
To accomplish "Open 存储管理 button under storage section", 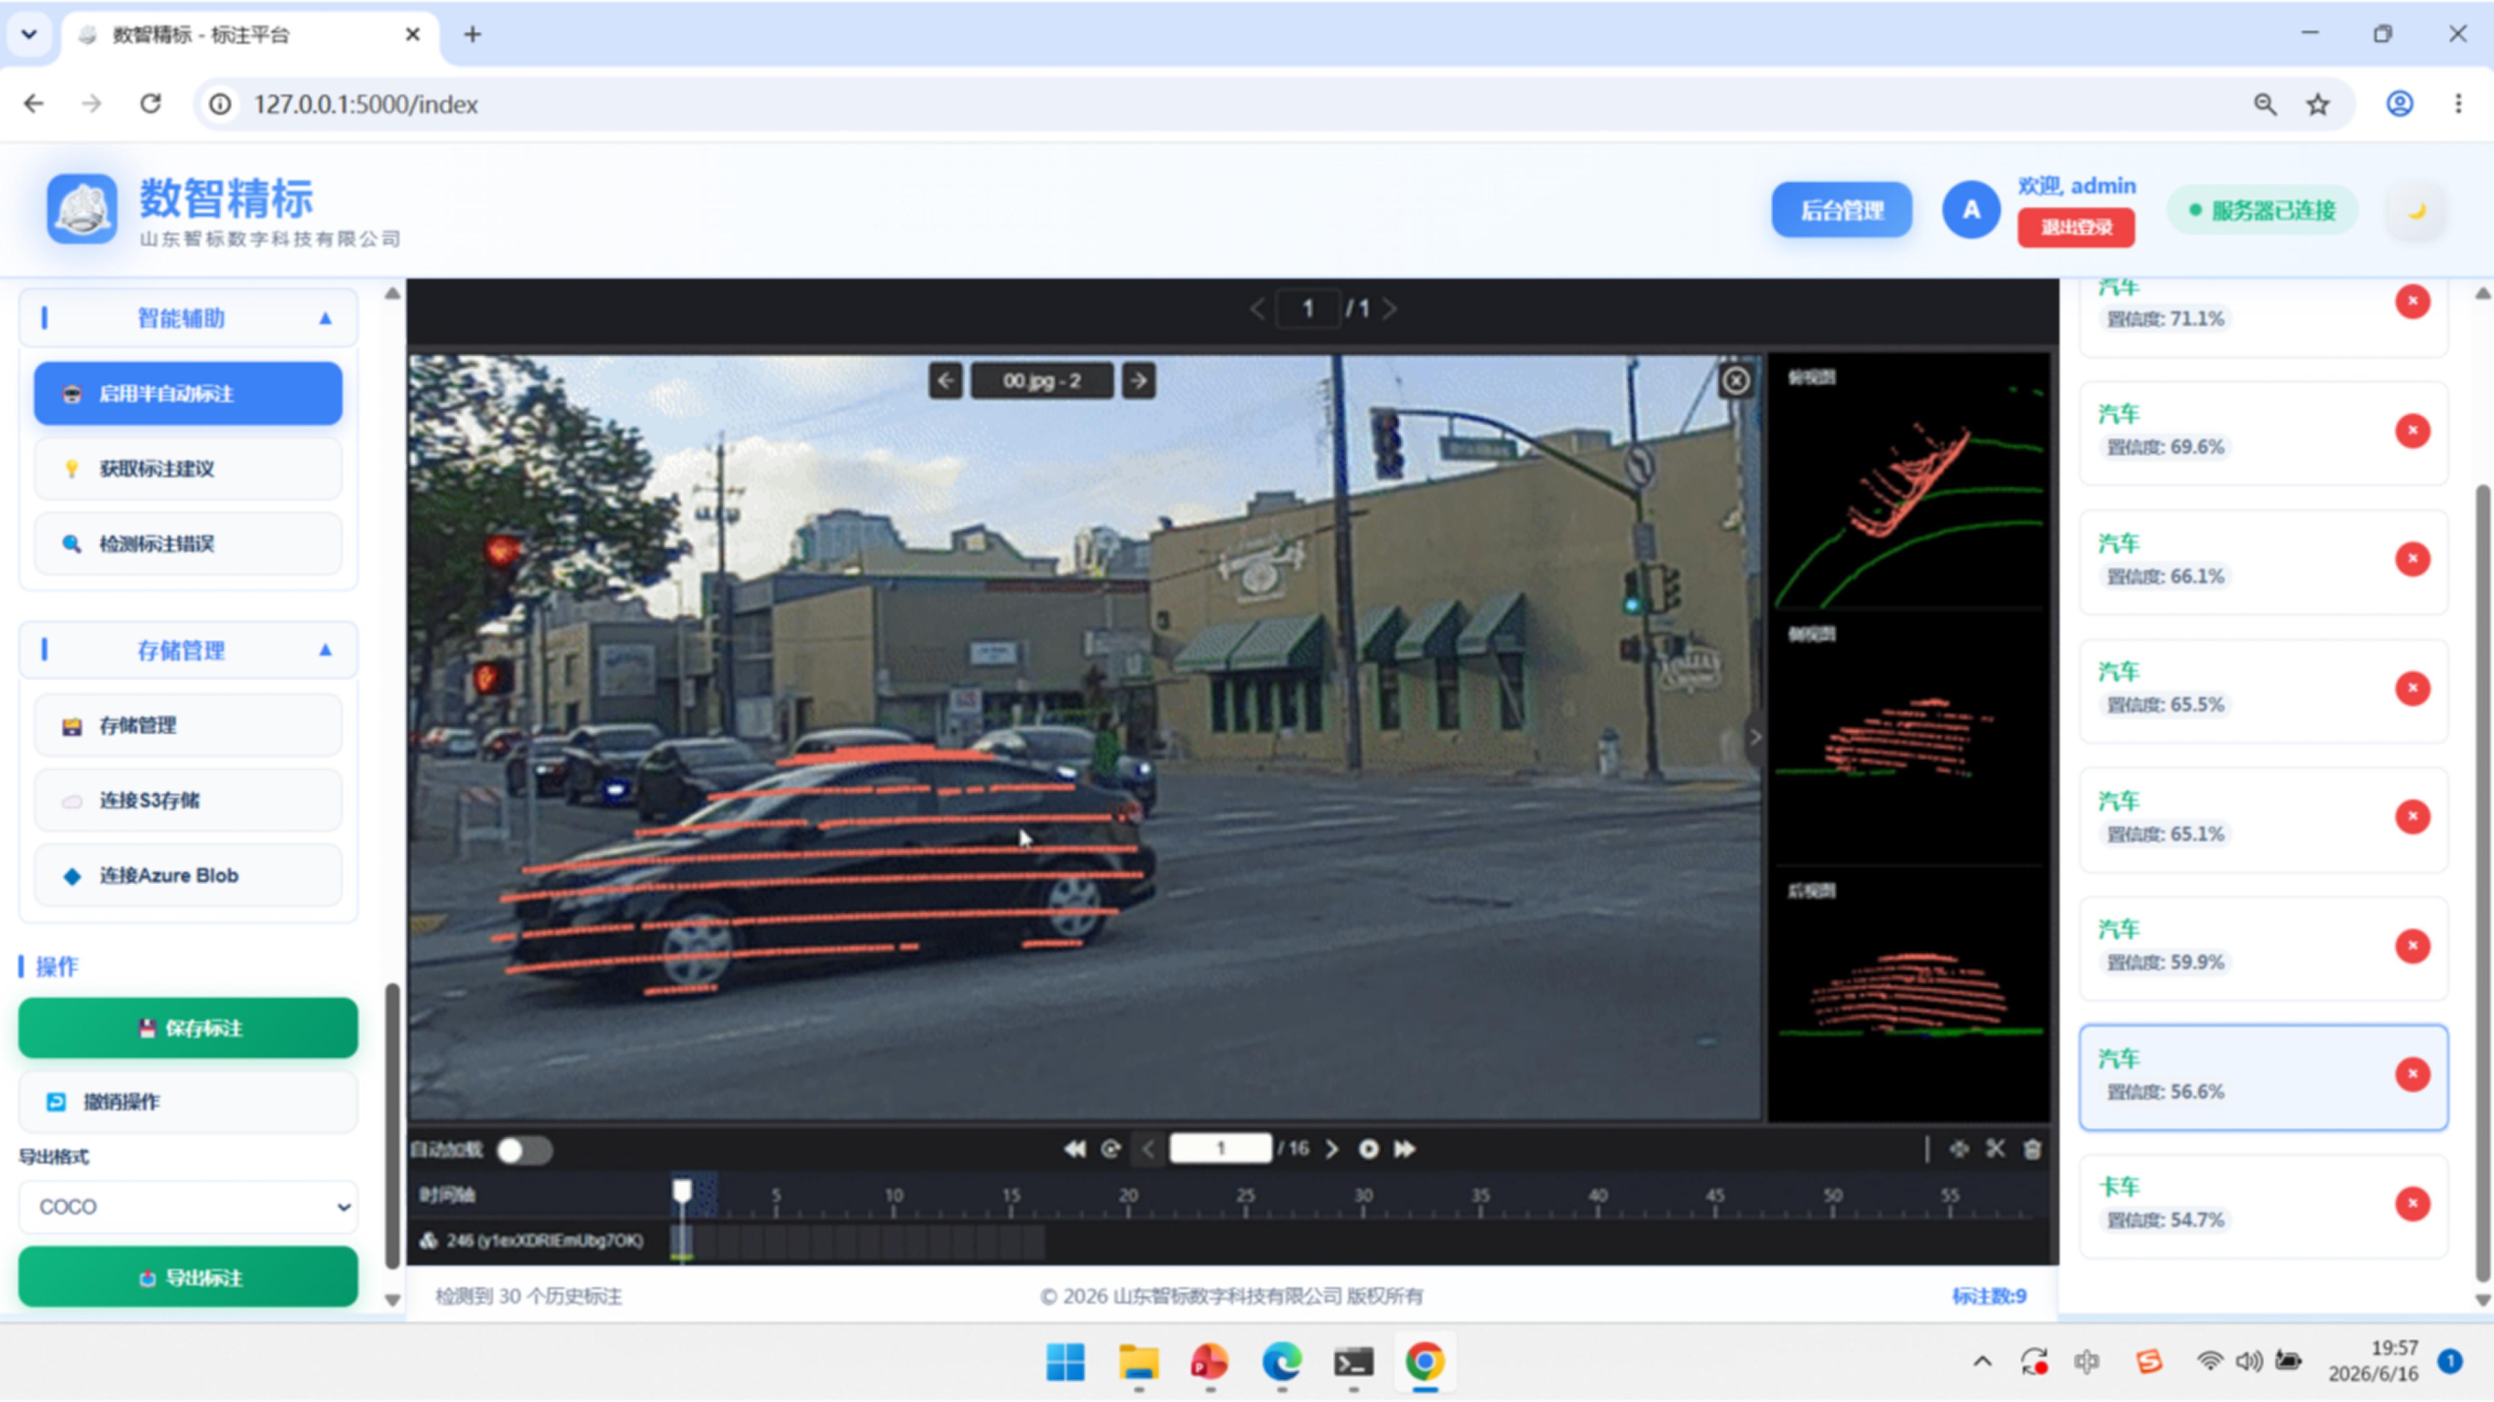I will [x=189, y=726].
